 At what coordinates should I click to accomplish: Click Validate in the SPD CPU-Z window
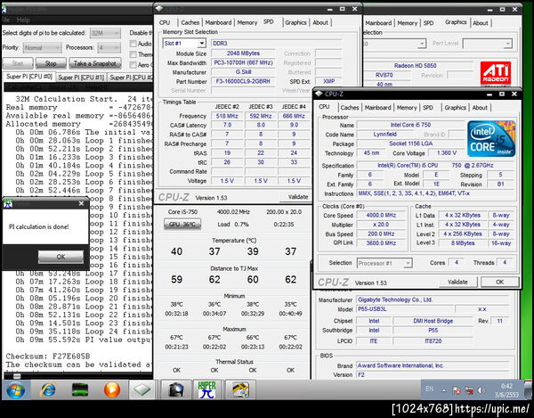tap(295, 197)
